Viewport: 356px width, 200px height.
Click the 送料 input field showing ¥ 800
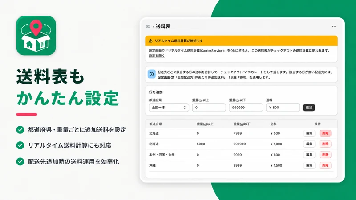283,108
